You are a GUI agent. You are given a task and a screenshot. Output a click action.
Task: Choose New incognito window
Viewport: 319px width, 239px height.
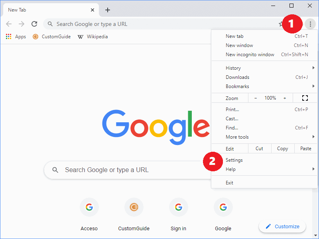click(264, 55)
